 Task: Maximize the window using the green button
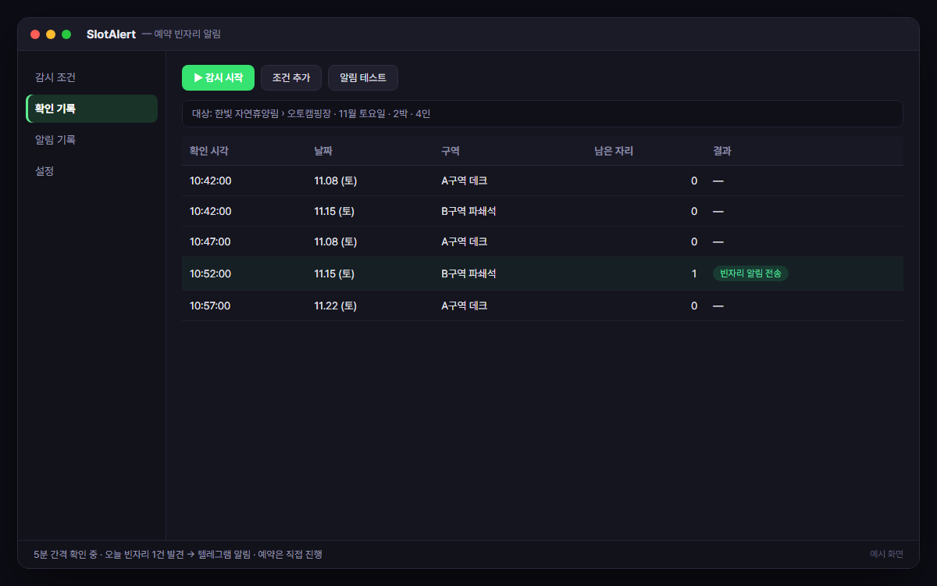click(66, 34)
